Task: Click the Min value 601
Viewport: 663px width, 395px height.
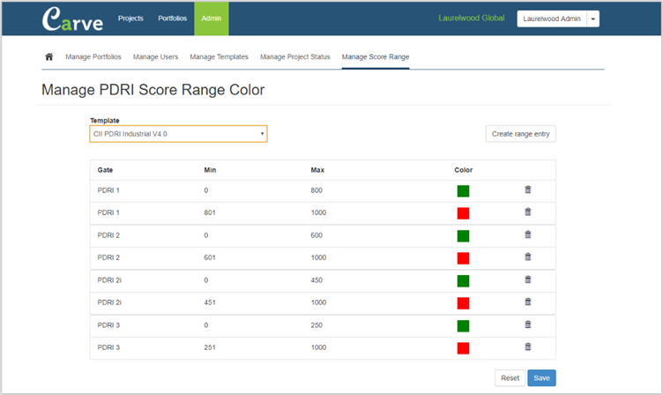Action: [x=210, y=257]
